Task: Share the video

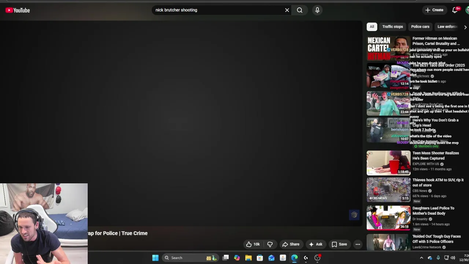Action: coord(291,244)
